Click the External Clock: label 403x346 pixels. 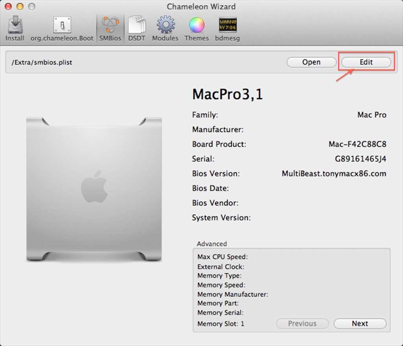221,266
